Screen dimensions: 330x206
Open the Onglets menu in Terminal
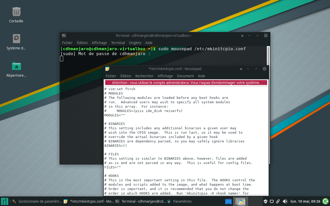click(135, 43)
